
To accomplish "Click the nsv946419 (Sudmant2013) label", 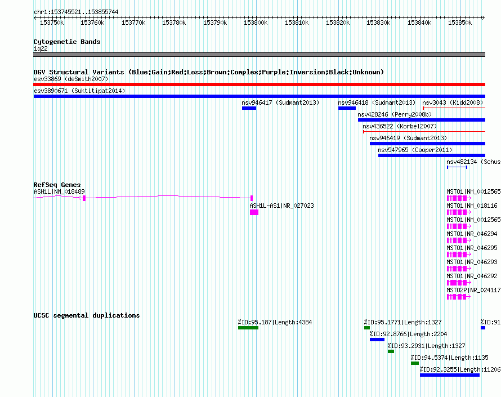I will pyautogui.click(x=408, y=138).
